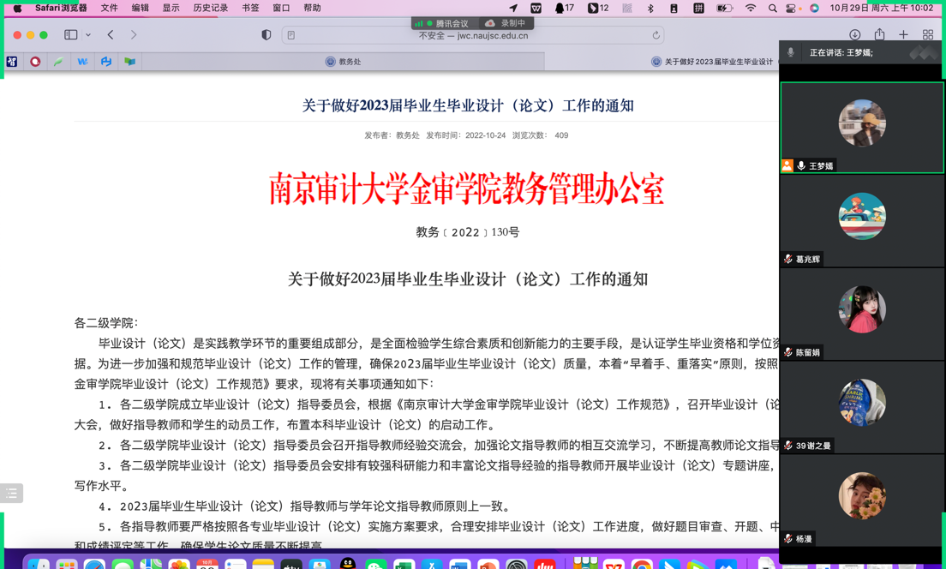
Task: Select 陈留娟's video thumbnail
Action: 862,310
